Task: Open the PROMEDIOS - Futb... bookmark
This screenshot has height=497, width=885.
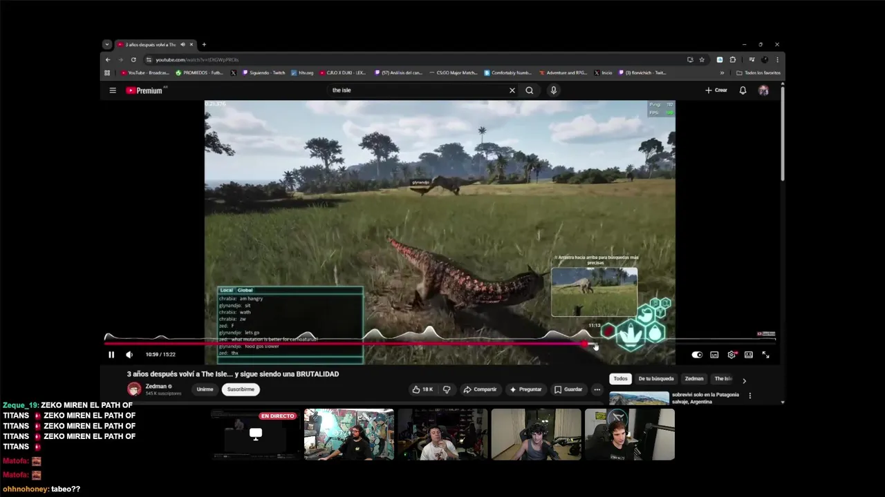Action: pos(199,72)
